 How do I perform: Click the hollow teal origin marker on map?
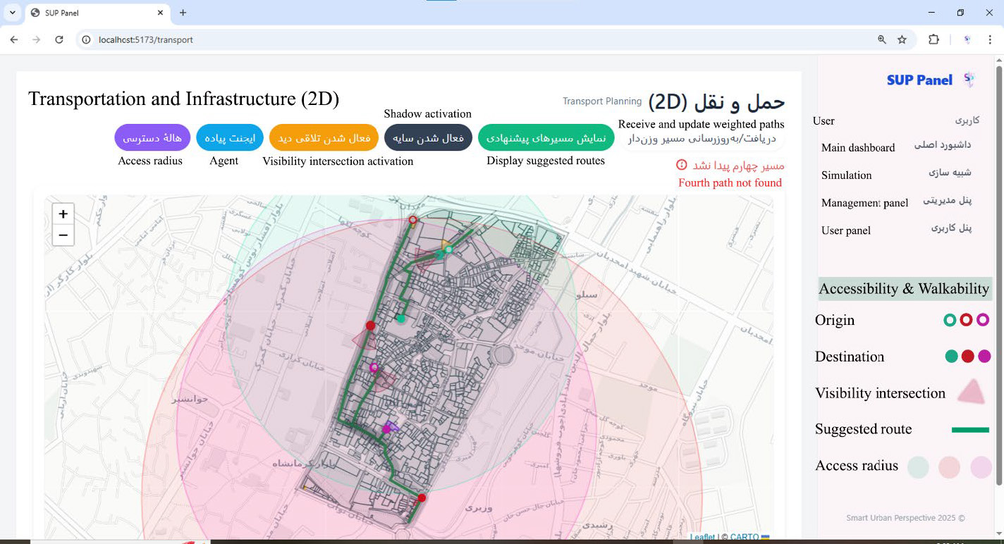pyautogui.click(x=448, y=249)
